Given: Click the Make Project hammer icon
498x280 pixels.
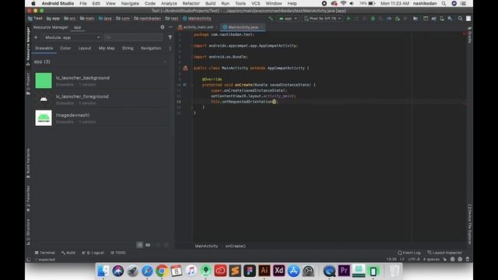Looking at the screenshot, I should (x=270, y=19).
